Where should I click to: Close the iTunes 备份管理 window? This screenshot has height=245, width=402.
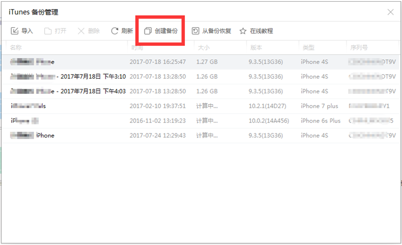(x=391, y=12)
